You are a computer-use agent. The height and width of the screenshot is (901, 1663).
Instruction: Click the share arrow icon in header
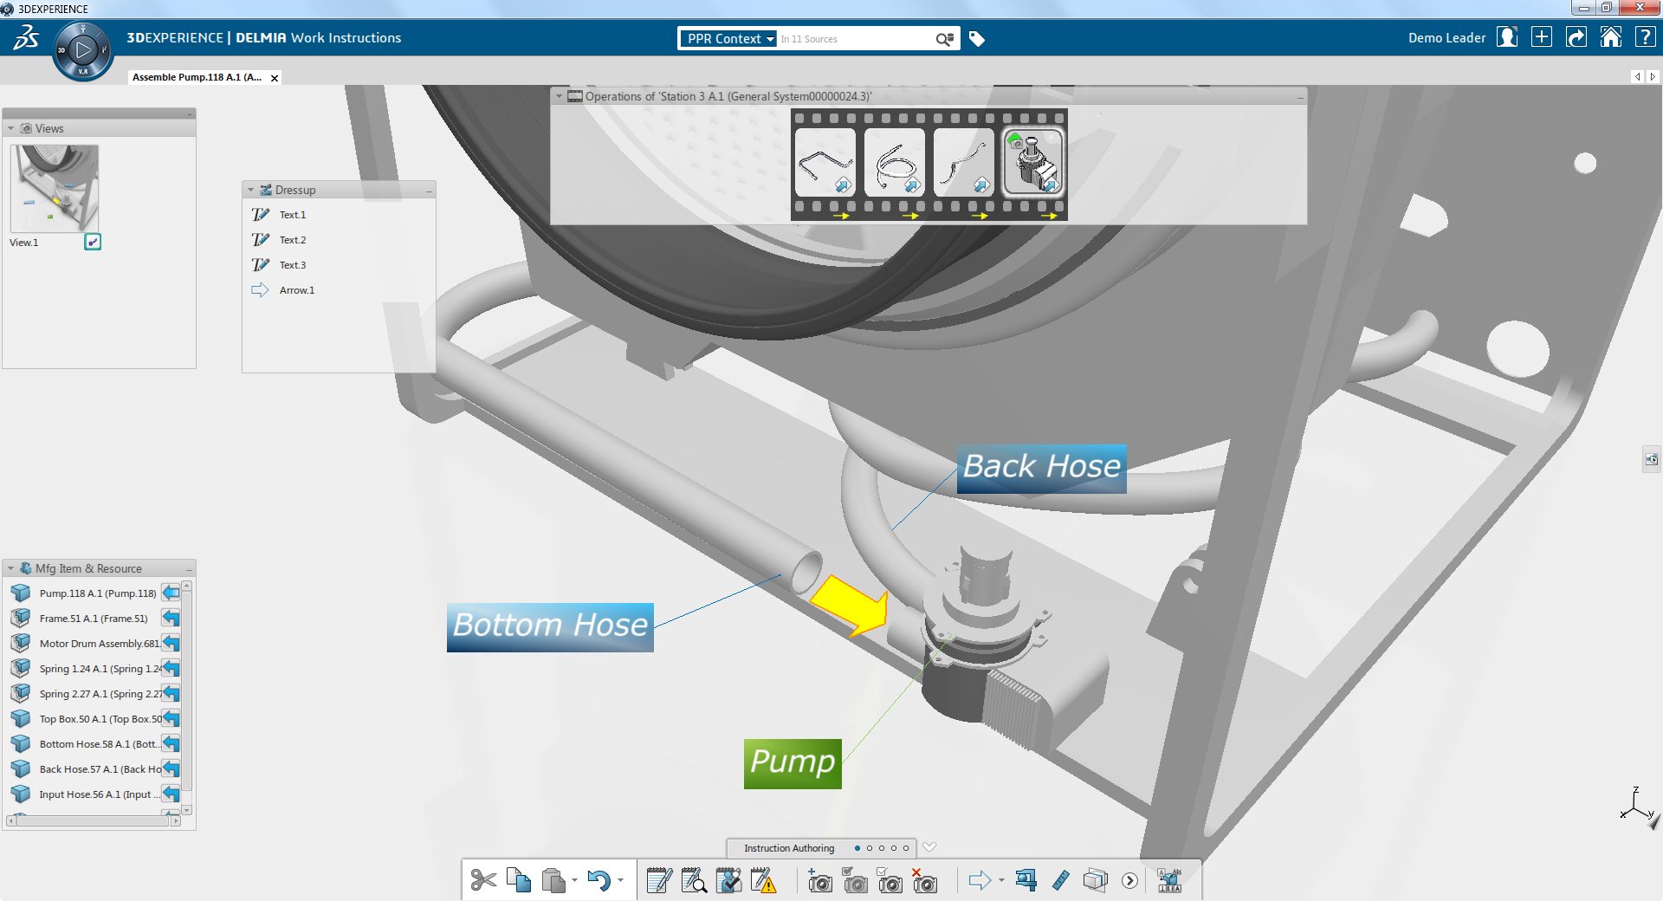pyautogui.click(x=1576, y=37)
